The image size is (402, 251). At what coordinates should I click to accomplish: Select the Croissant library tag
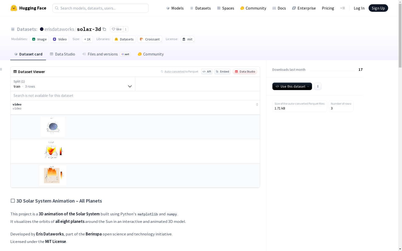(x=150, y=39)
